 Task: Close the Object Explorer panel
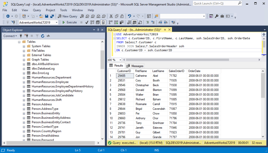coord(102,30)
